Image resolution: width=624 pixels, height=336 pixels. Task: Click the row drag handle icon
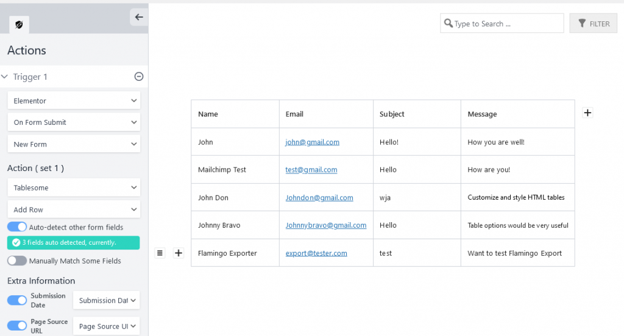pos(160,253)
